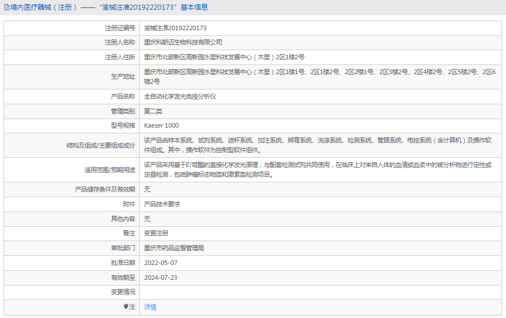The image size is (506, 318).
Task: Click the 注册人住所 address value
Action: 224,57
